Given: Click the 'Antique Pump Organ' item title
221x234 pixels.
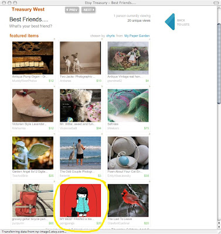Looking at the screenshot, I should point(30,77).
